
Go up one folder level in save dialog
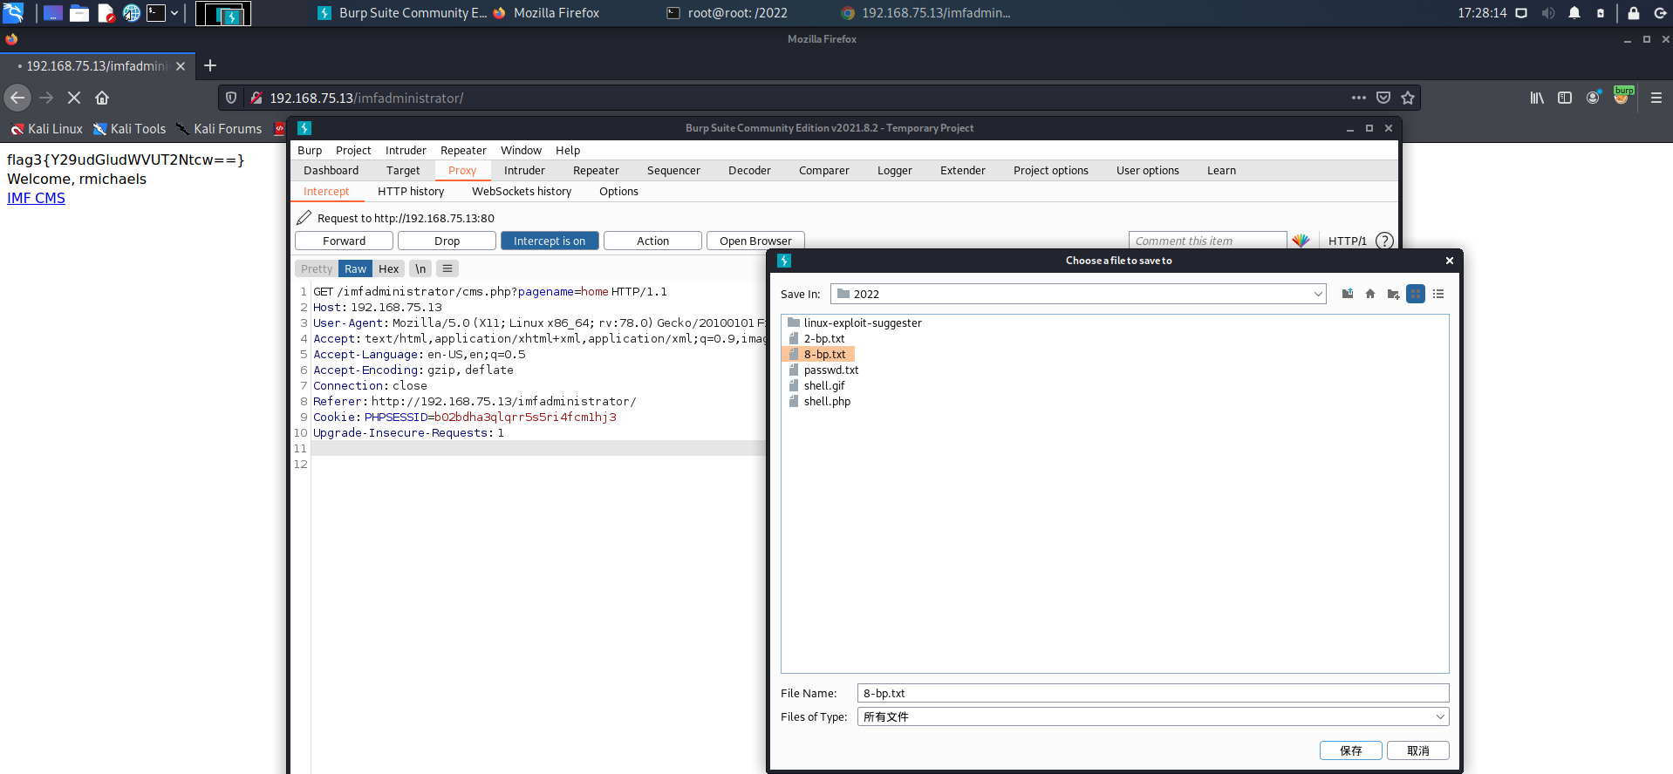click(x=1348, y=294)
